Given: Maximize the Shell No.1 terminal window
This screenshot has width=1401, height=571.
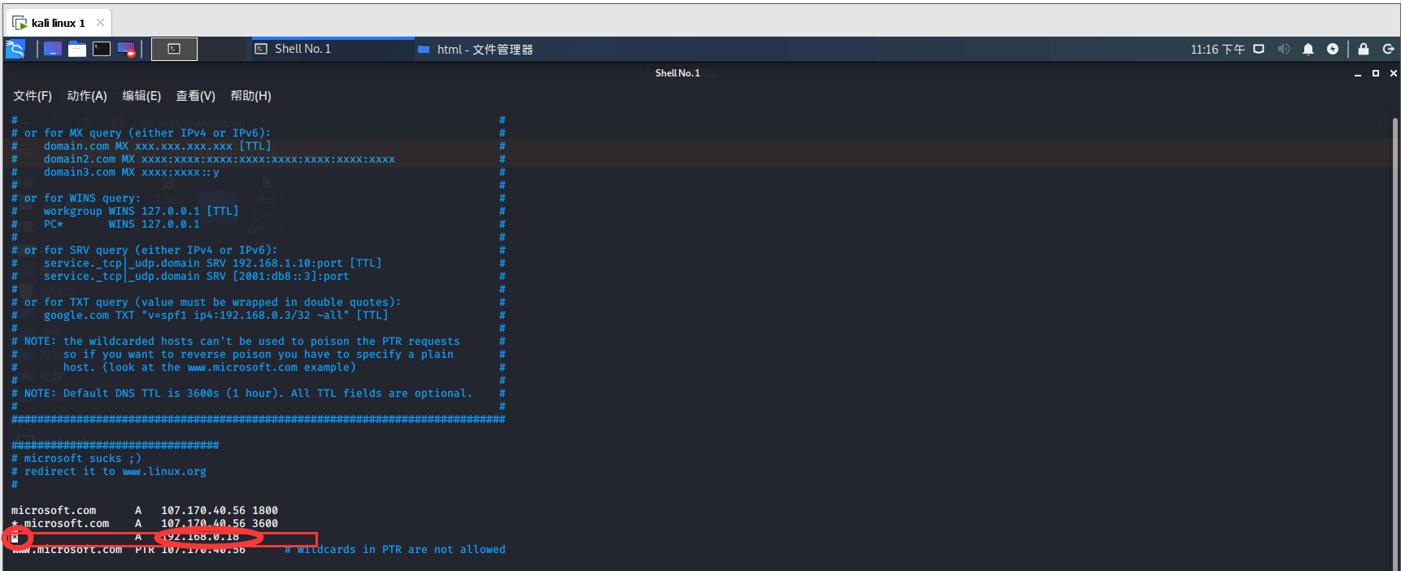Looking at the screenshot, I should pos(1376,73).
